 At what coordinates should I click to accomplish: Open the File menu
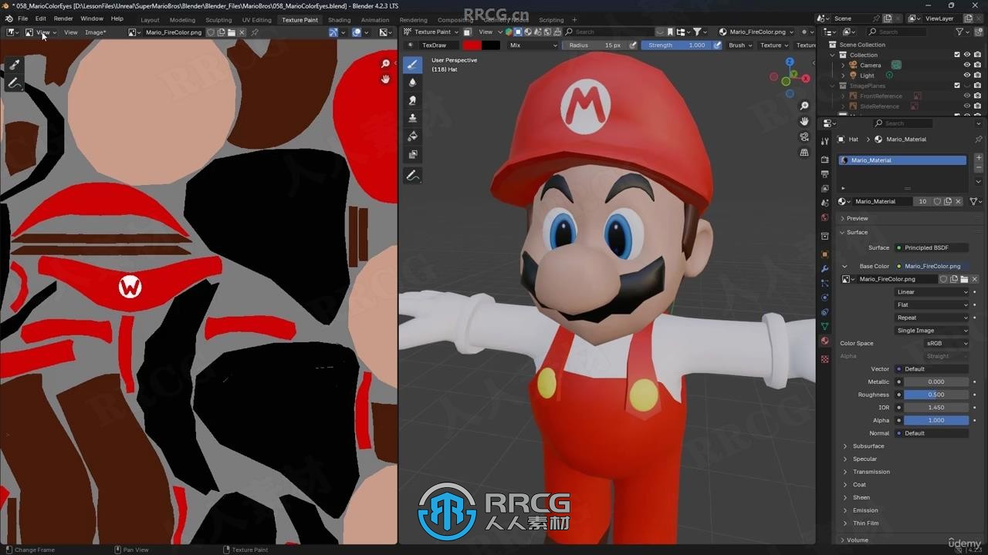click(23, 18)
